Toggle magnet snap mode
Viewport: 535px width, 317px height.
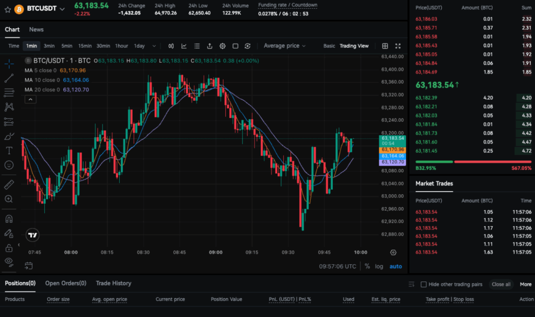pyautogui.click(x=9, y=218)
